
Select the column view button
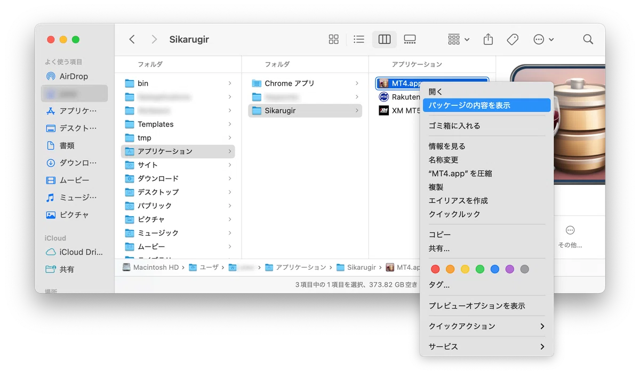385,39
